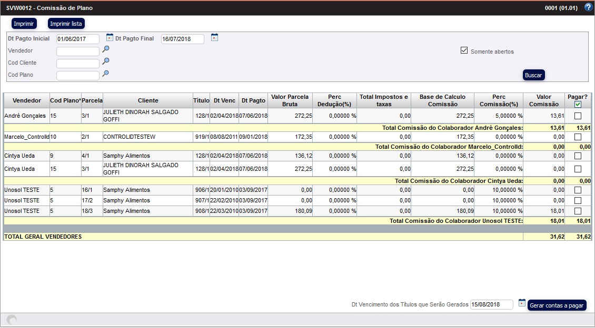Image resolution: width=595 pixels, height=328 pixels.
Task: Click the Gerar contas a pagar button
Action: [557, 305]
